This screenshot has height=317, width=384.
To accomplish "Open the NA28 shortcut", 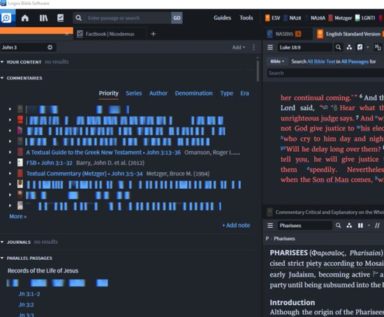I will click(292, 18).
